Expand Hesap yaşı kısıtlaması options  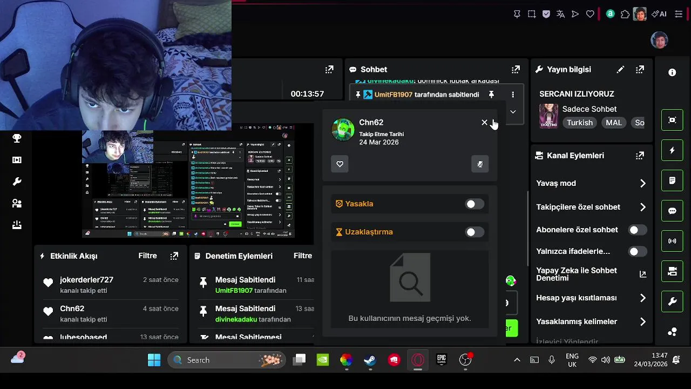coord(643,298)
